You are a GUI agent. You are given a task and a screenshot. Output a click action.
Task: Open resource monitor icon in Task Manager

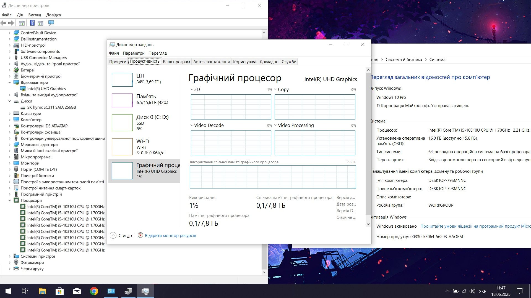140,235
